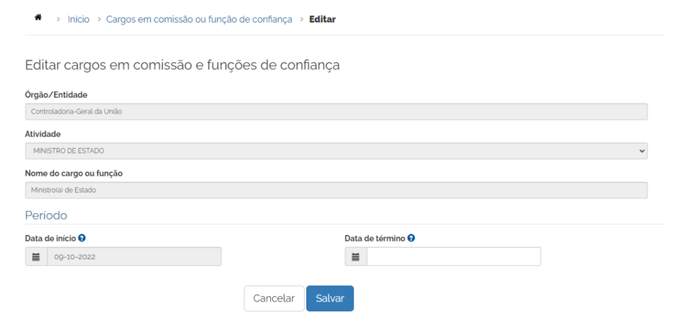
Task: Click the Órgão/Entidade text field
Action: pos(336,112)
